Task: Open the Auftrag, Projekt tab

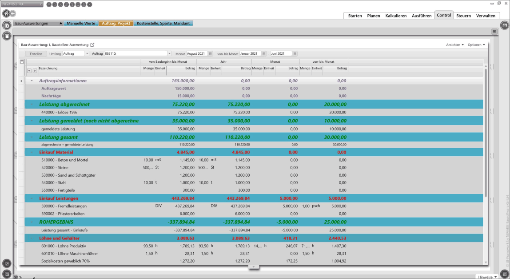Action: [x=116, y=24]
